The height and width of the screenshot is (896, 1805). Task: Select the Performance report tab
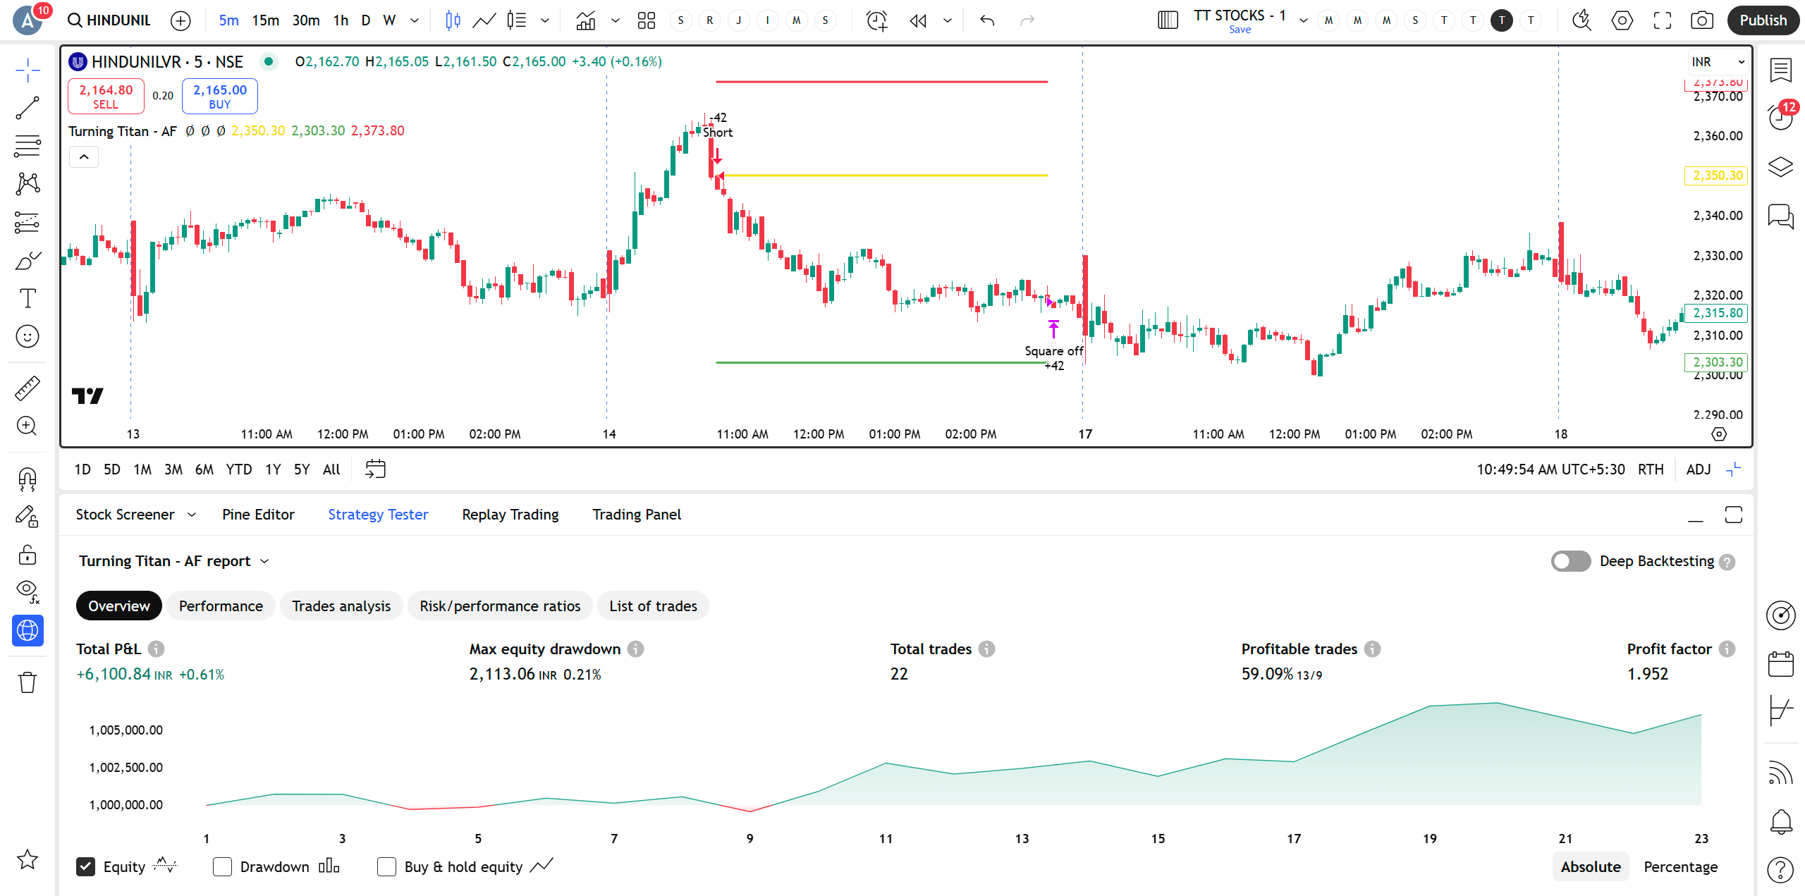(x=221, y=606)
